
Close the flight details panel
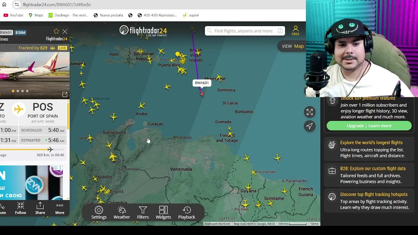point(65,32)
